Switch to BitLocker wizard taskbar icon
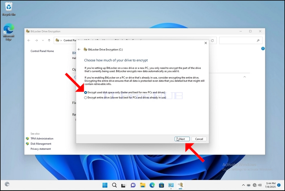 coord(180,185)
